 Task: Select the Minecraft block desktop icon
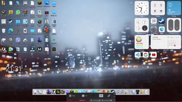click(x=40, y=3)
